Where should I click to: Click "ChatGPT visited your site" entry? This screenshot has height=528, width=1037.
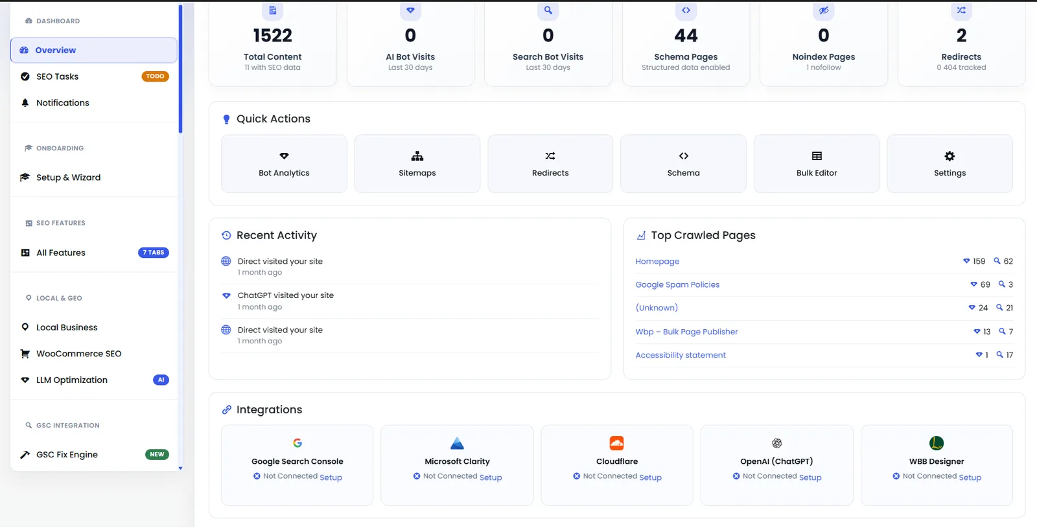286,295
